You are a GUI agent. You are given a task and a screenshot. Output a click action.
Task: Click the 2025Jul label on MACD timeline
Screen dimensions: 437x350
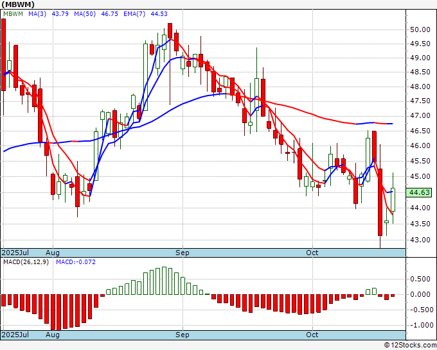[x=14, y=335]
